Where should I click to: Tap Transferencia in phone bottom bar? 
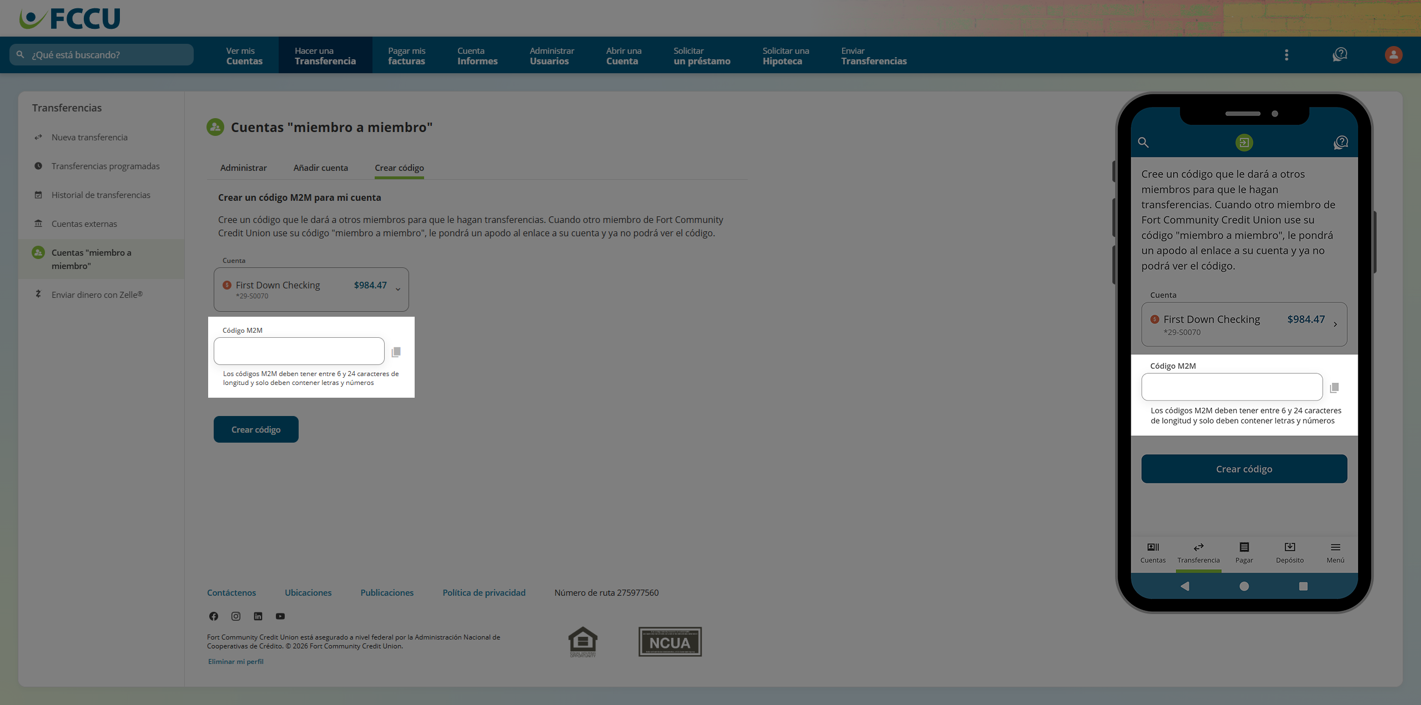coord(1198,552)
